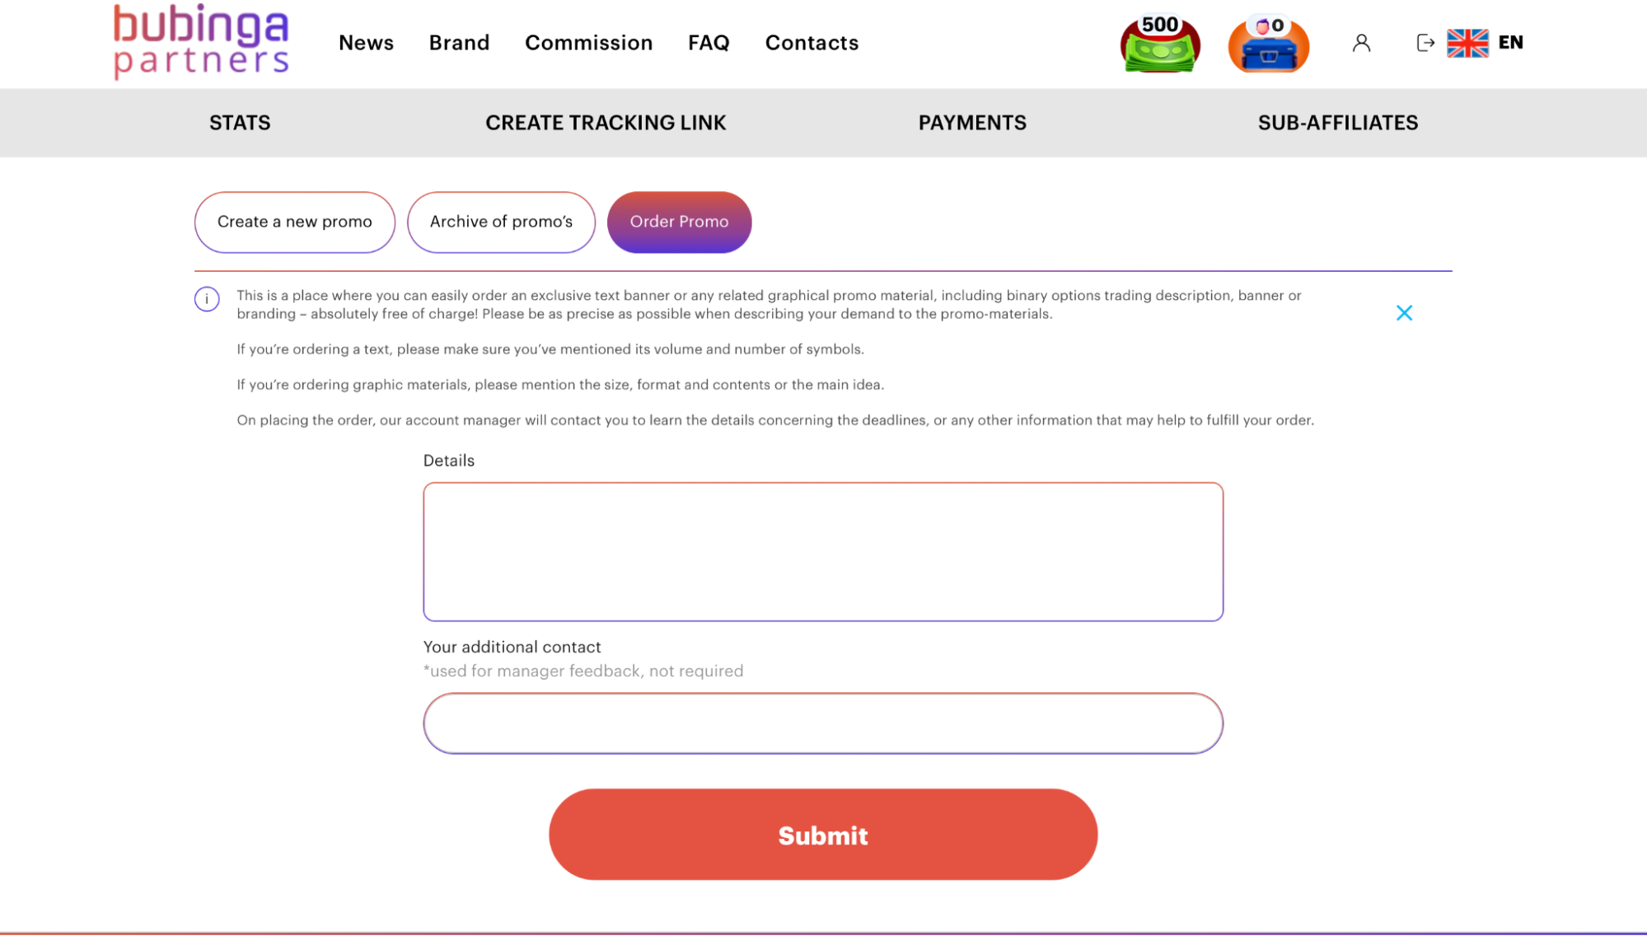This screenshot has height=936, width=1647.
Task: Click the UK flag language icon
Action: click(x=1467, y=43)
